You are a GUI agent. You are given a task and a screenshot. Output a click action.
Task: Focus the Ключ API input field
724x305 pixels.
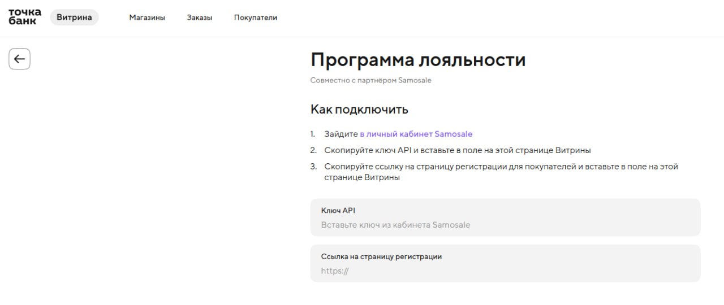point(505,217)
